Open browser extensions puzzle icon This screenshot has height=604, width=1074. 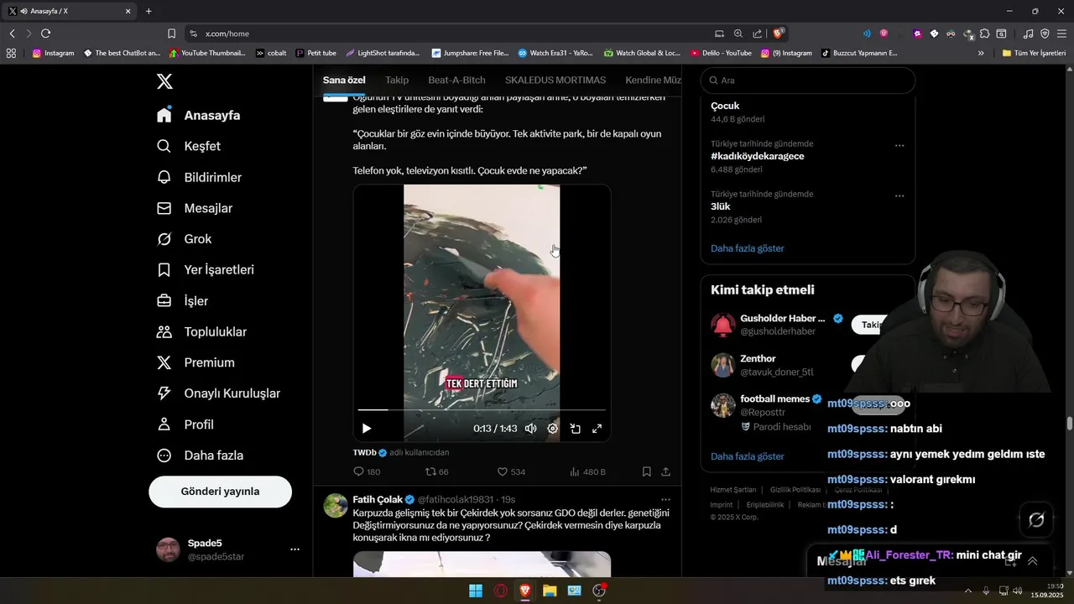[984, 34]
